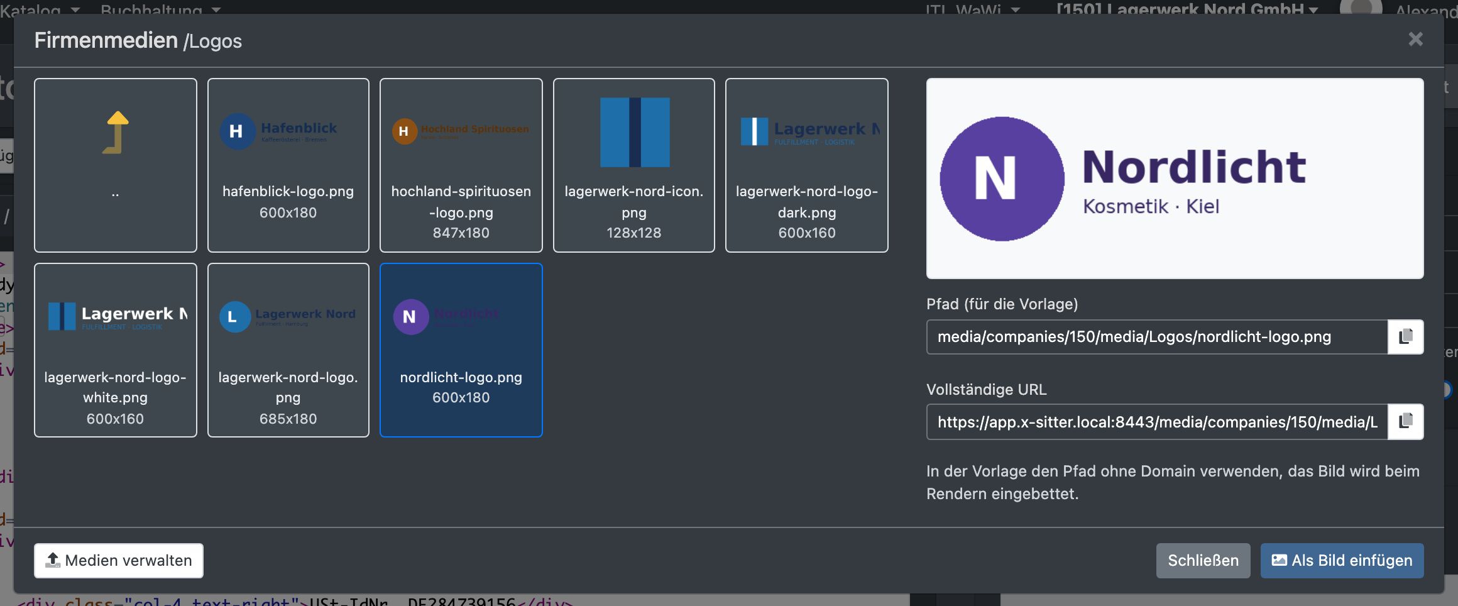Open the Lagerwerk Nord GmbH company dropdown

point(1187,9)
